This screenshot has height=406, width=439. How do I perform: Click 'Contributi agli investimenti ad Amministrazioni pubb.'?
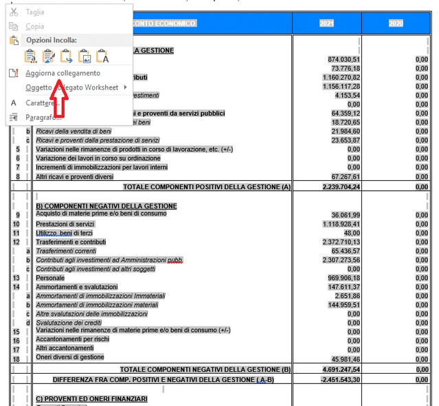point(109,260)
